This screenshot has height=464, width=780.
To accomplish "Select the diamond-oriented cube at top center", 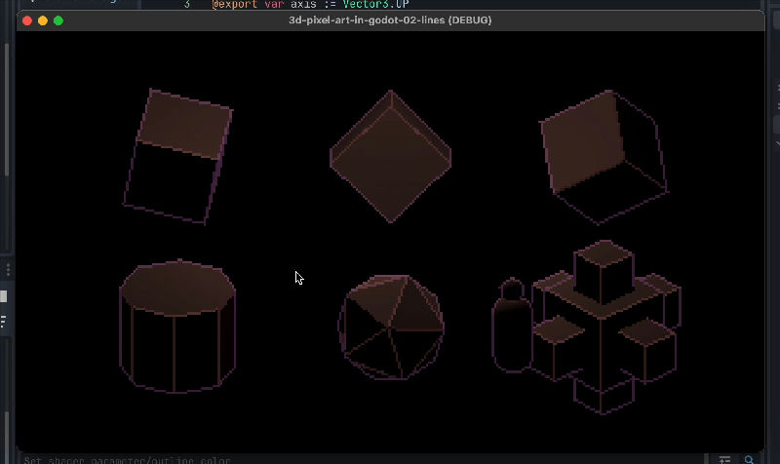I will (391, 156).
